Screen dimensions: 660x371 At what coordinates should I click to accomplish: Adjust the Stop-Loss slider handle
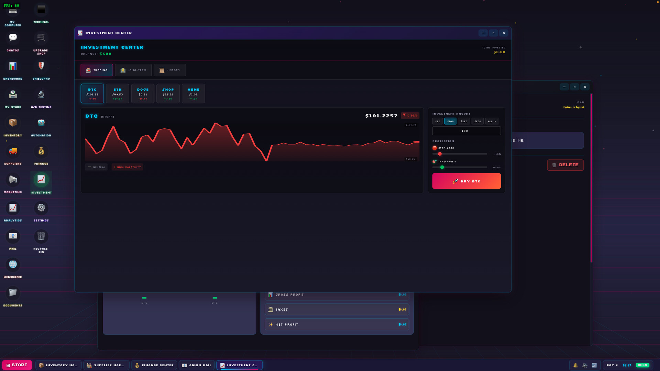(440, 154)
